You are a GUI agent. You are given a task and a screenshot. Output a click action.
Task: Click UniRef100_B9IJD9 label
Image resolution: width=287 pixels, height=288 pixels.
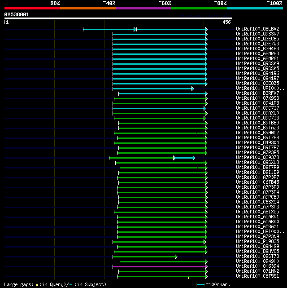coord(257,173)
